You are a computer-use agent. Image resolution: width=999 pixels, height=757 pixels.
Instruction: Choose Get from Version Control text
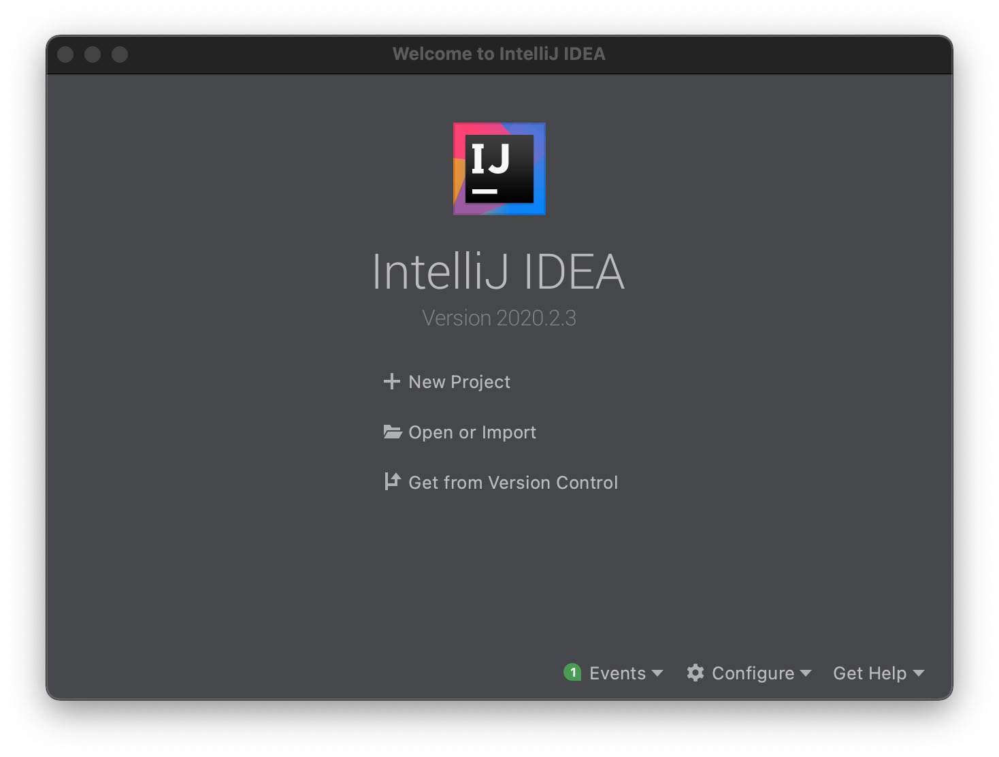[513, 483]
